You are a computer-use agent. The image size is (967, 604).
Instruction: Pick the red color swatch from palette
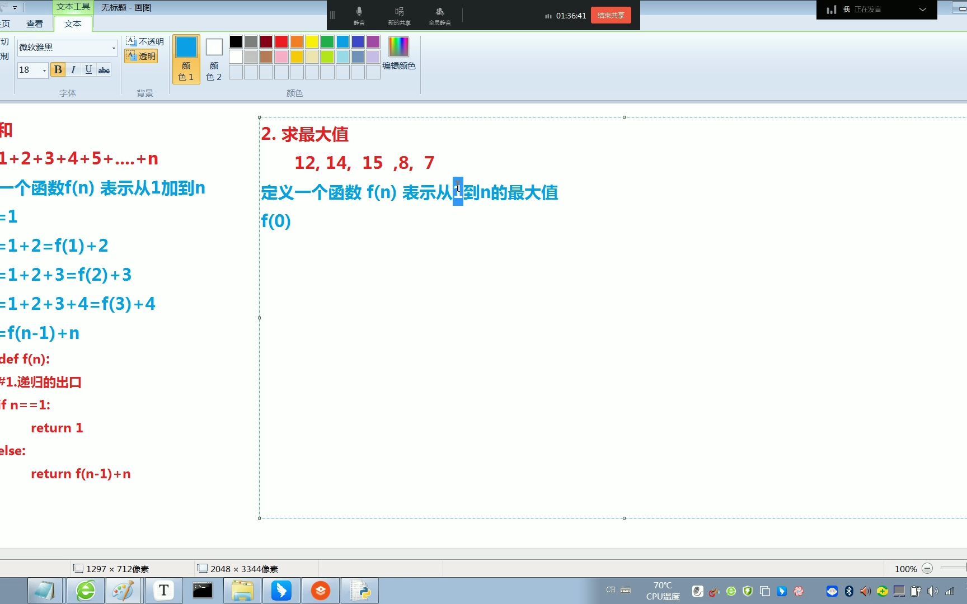tap(281, 41)
